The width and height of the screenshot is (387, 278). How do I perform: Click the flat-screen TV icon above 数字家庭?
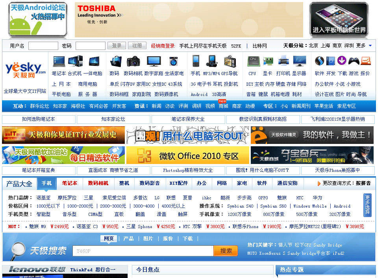[154, 61]
